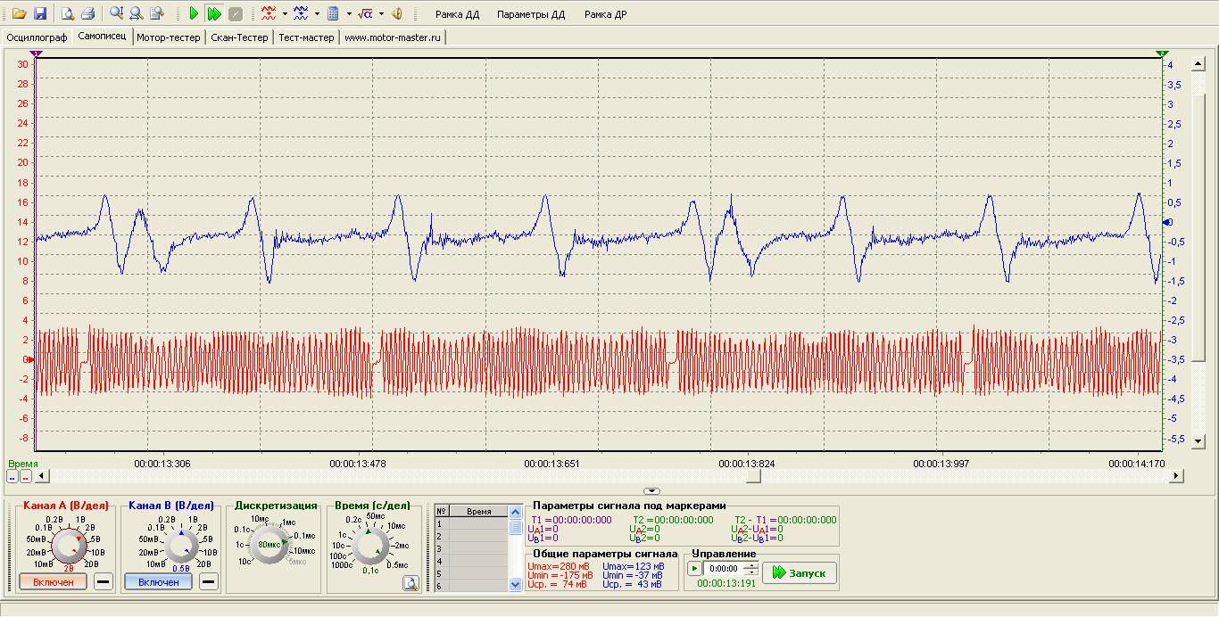Open print preview from the toolbar

coord(68,13)
